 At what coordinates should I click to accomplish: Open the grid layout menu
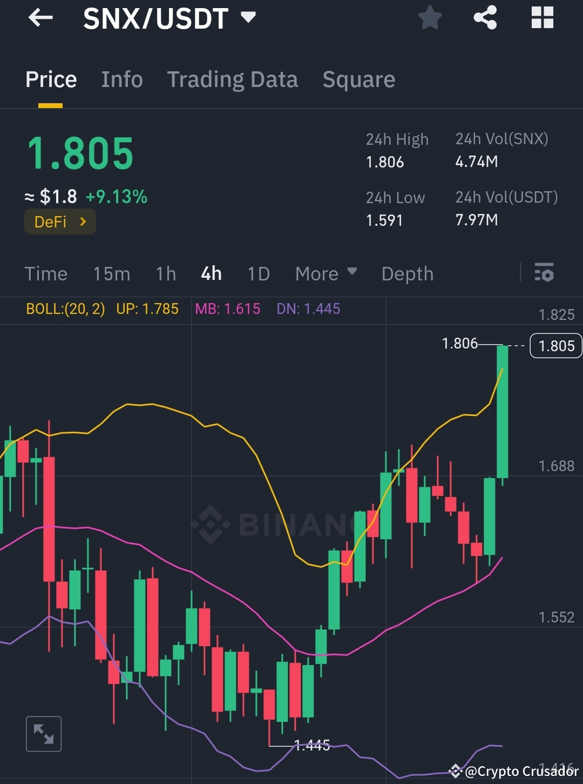[x=541, y=18]
